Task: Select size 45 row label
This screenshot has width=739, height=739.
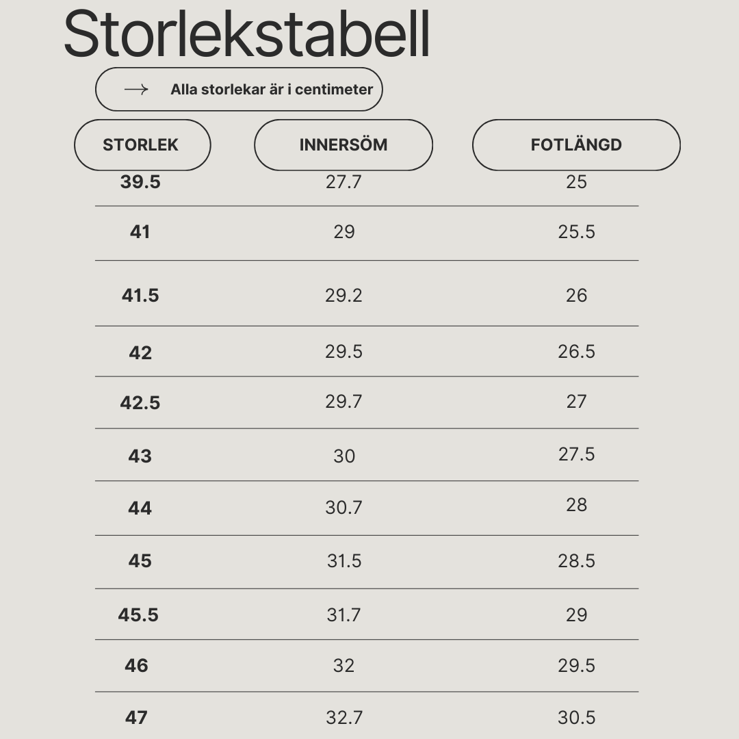Action: 140,561
